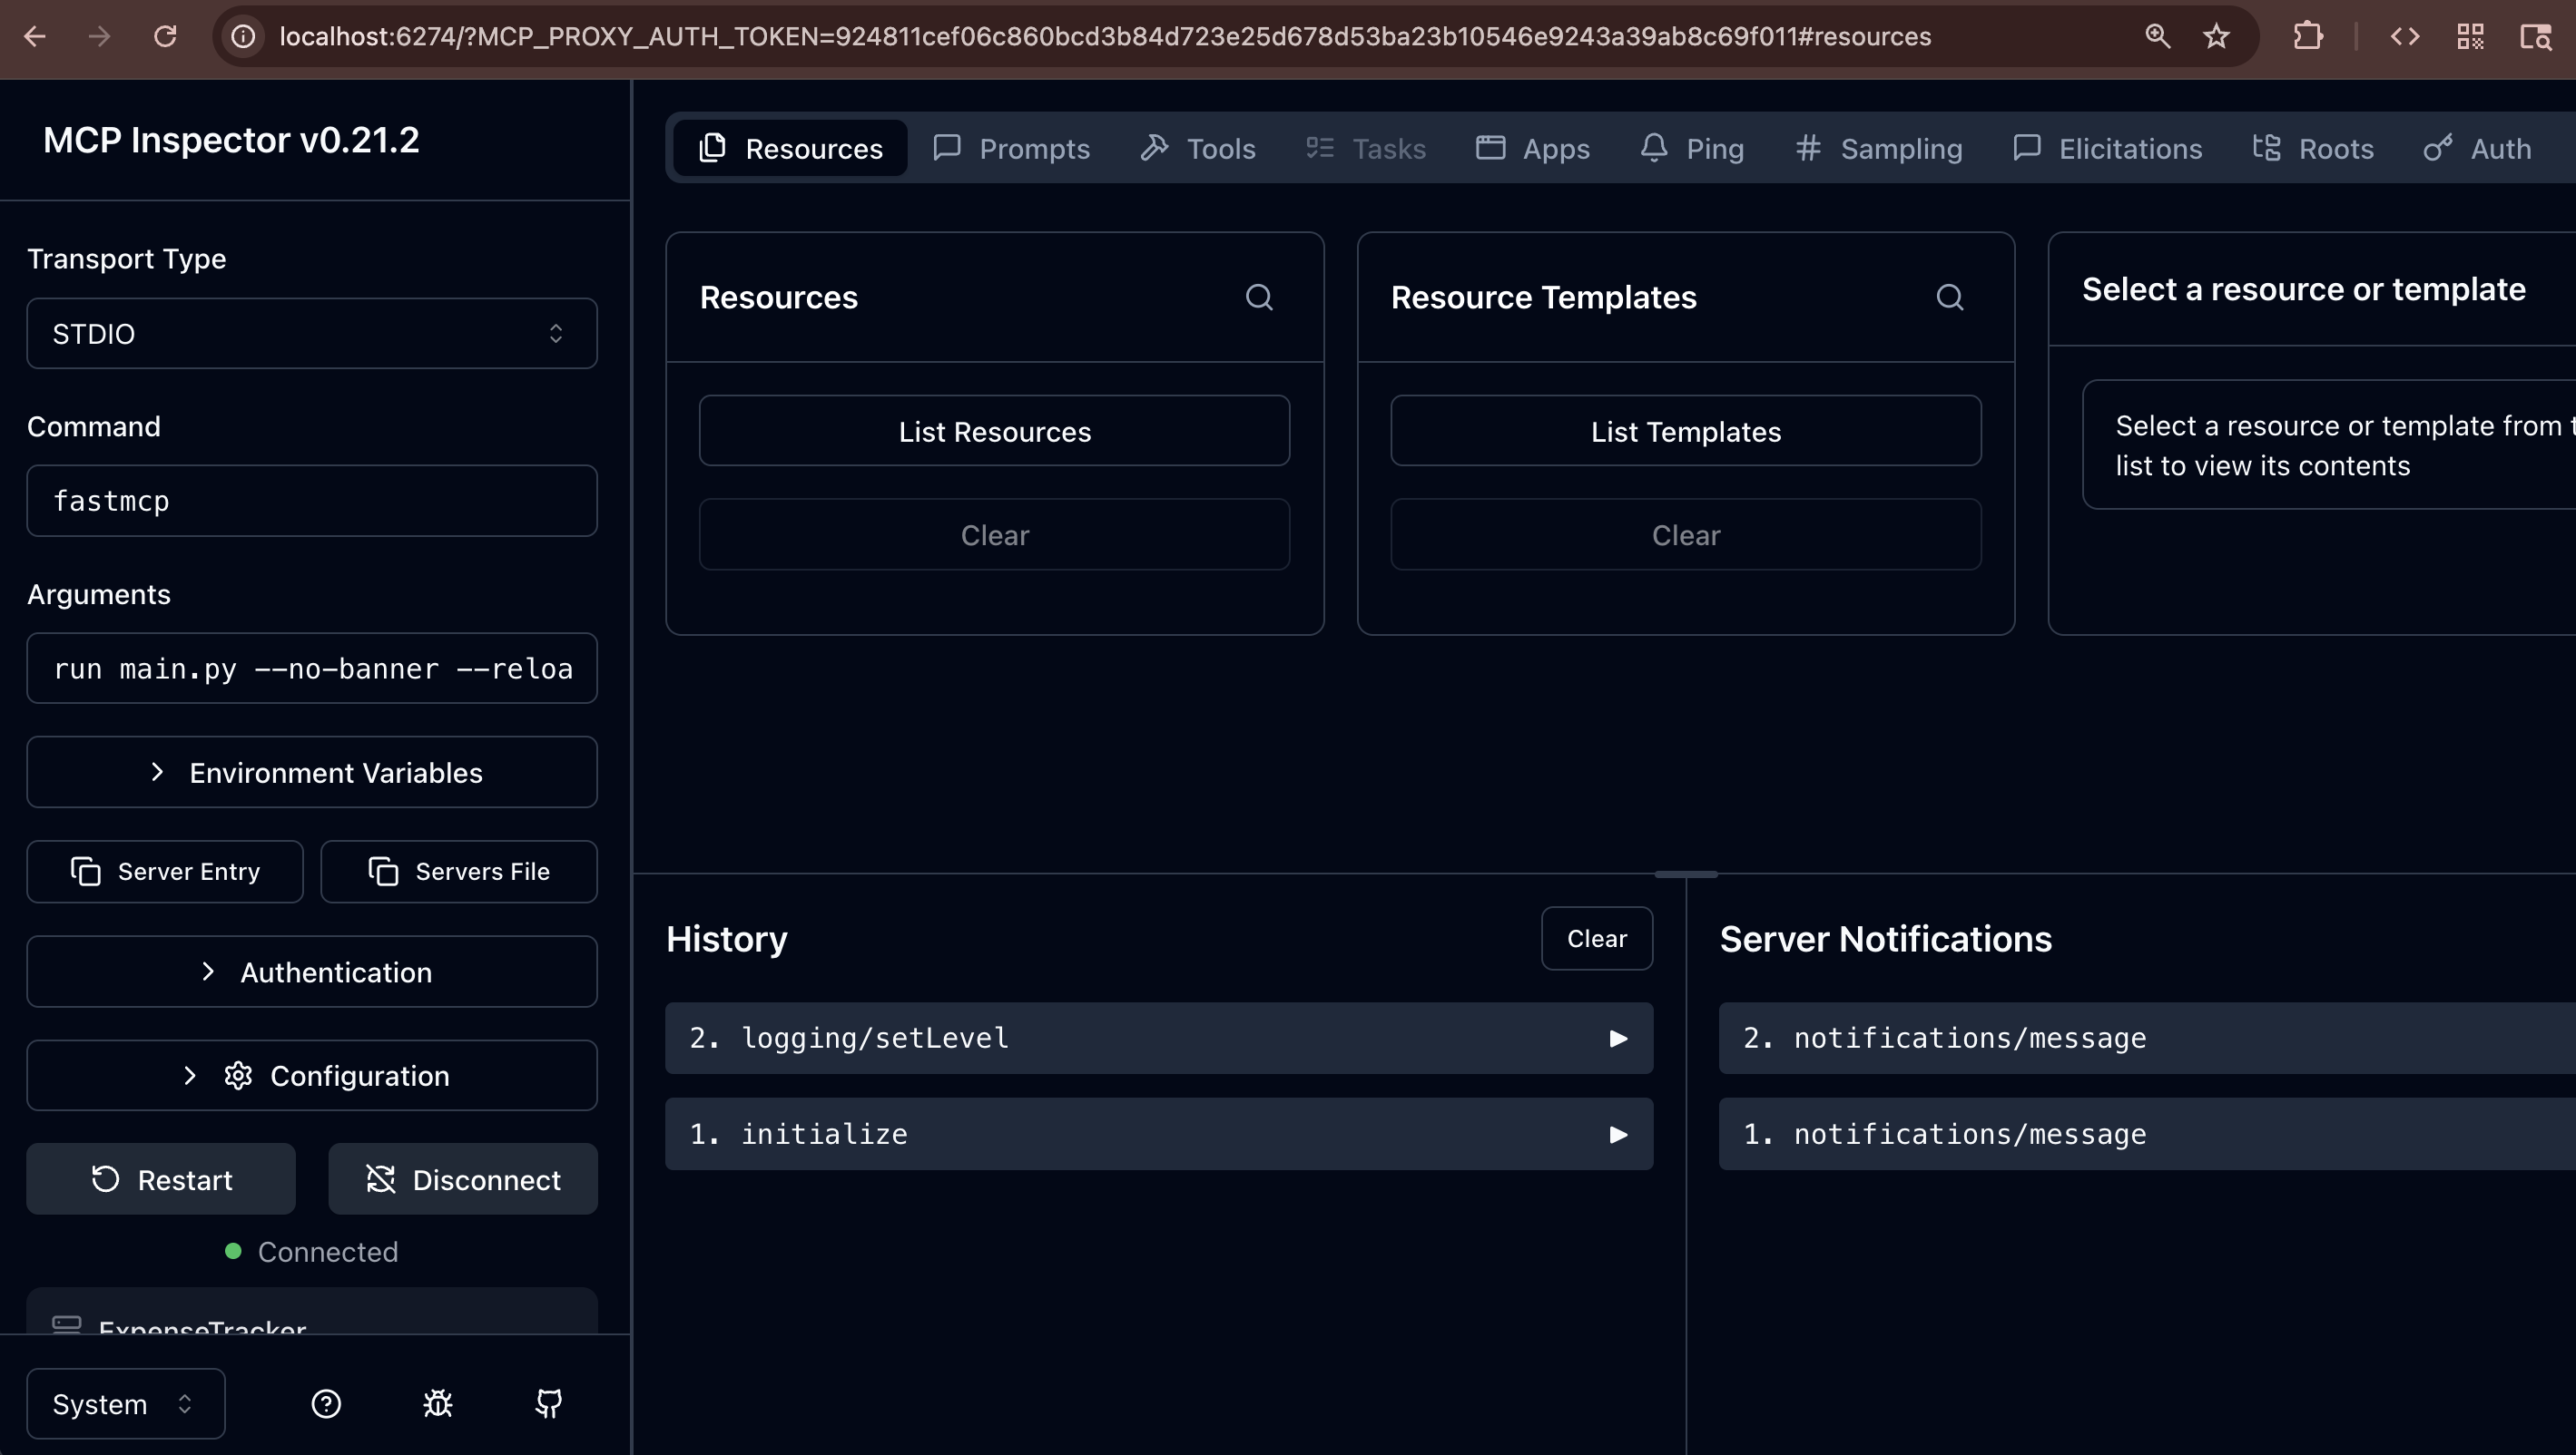Click the browser back arrow
2576x1455 pixels.
(x=35, y=37)
